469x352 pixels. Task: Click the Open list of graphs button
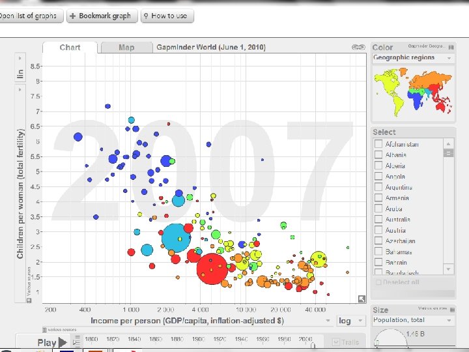point(31,16)
